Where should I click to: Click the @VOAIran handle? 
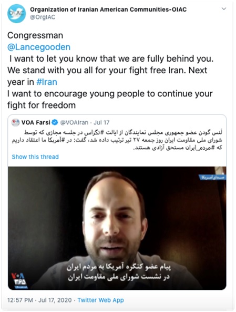pyautogui.click(x=74, y=122)
